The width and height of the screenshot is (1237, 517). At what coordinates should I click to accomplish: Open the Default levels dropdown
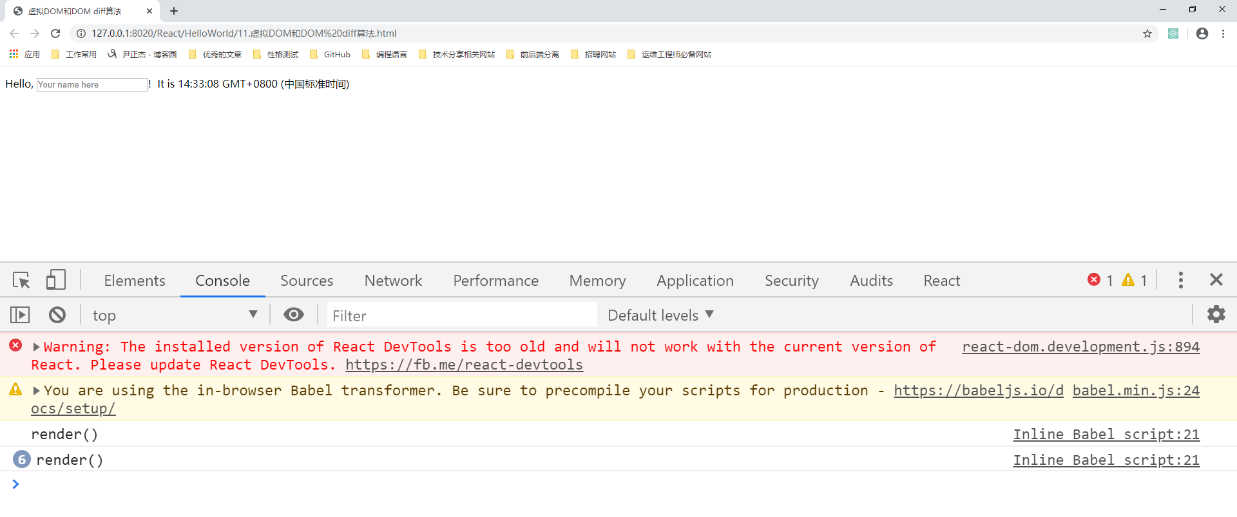coord(660,315)
